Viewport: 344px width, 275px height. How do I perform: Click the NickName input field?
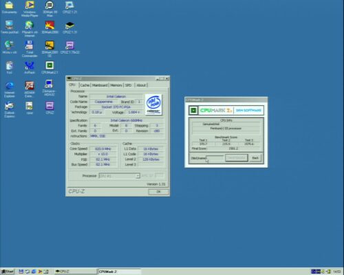(215, 158)
